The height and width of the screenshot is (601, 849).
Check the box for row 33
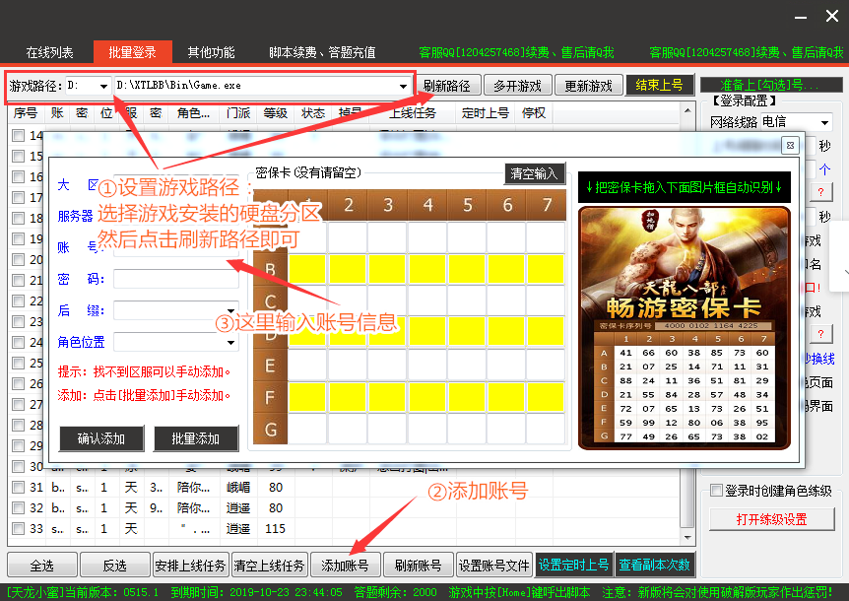click(19, 528)
